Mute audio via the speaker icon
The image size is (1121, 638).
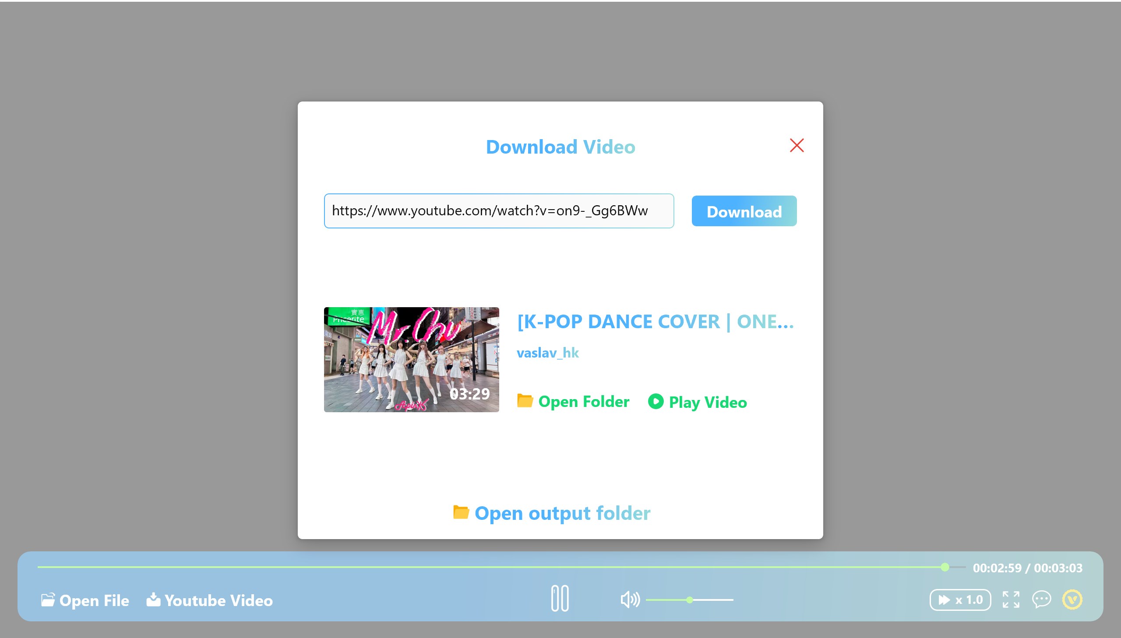click(630, 599)
